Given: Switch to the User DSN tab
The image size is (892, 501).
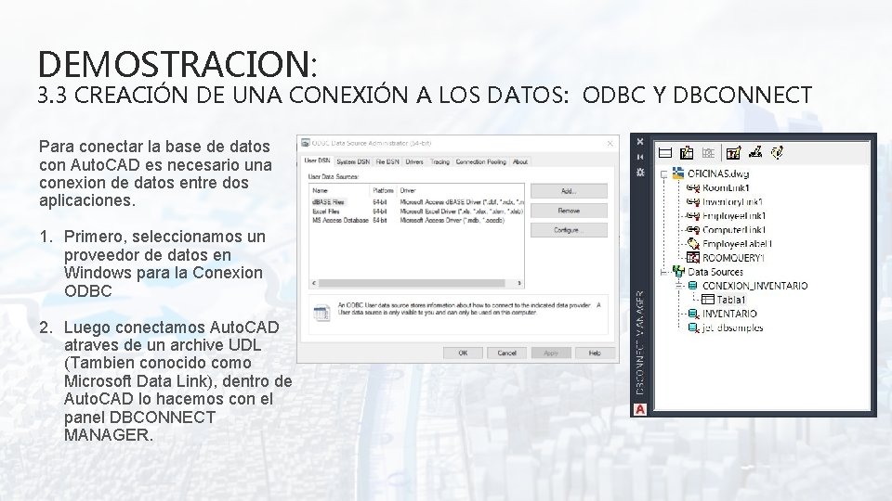Looking at the screenshot, I should tap(317, 161).
